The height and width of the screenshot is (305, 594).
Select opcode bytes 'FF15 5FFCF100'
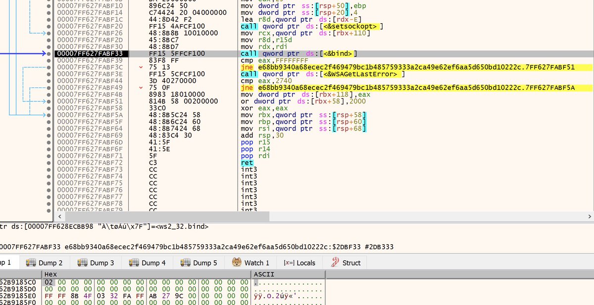pyautogui.click(x=177, y=53)
